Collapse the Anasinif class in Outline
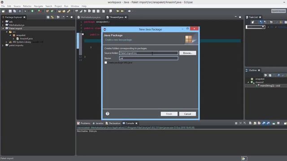The height and width of the screenshot is (161, 287). (248, 82)
